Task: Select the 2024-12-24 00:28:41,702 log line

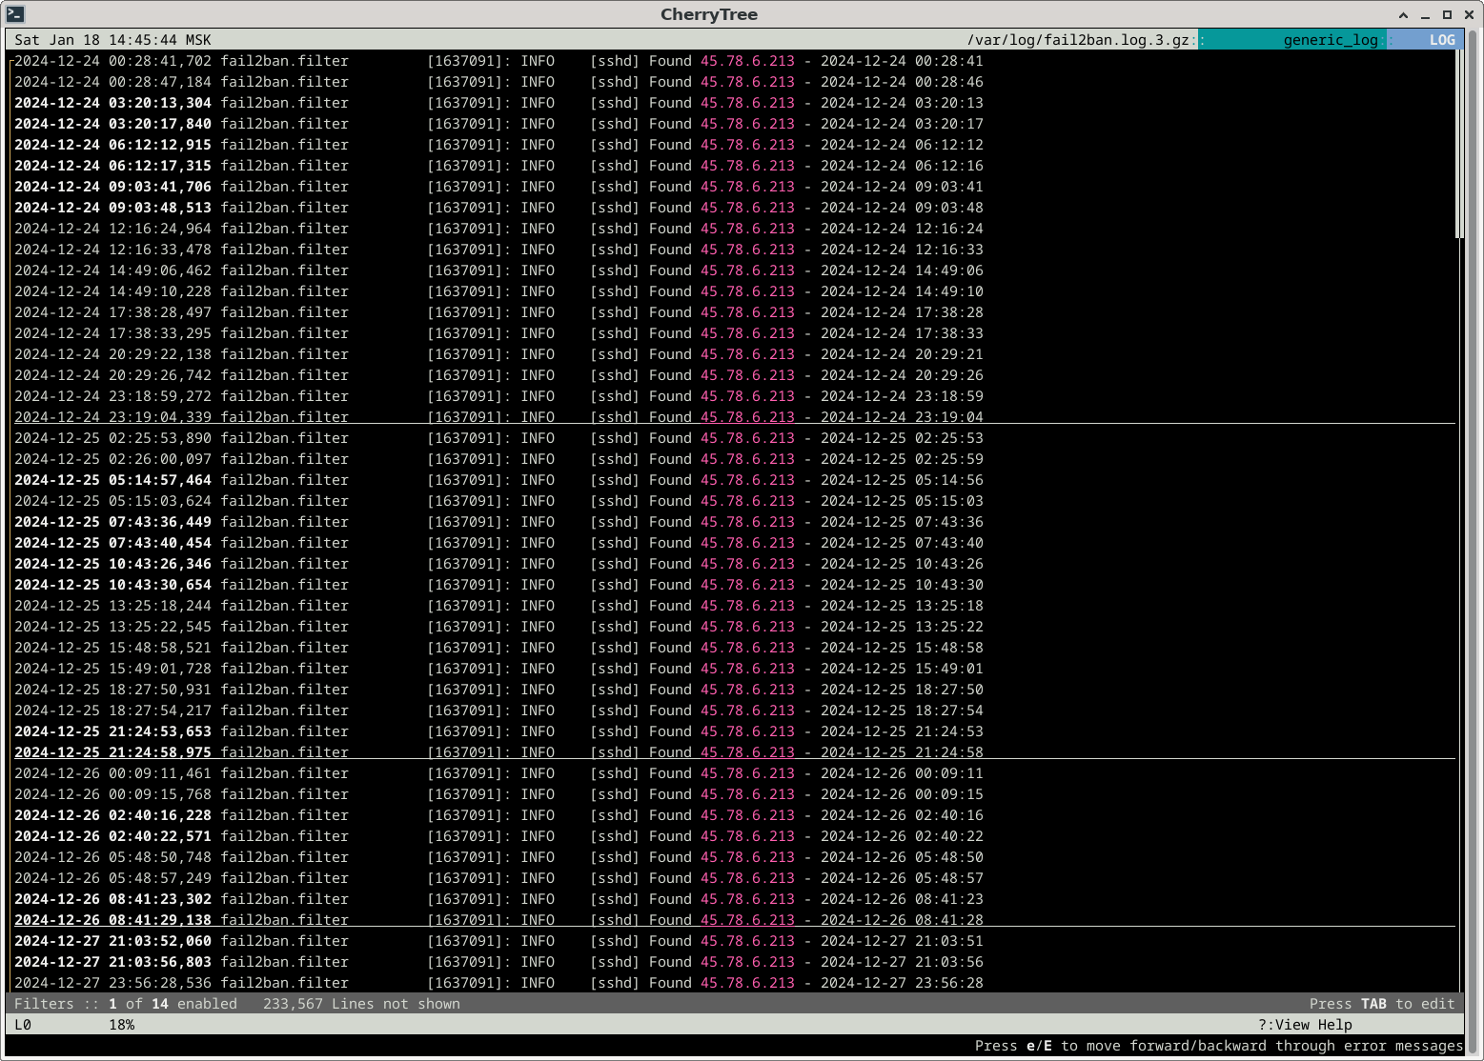Action: tap(112, 61)
